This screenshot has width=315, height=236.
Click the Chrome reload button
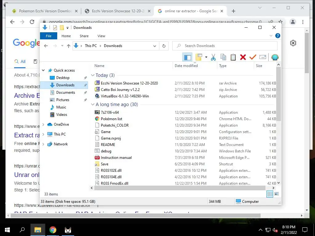tap(32, 22)
